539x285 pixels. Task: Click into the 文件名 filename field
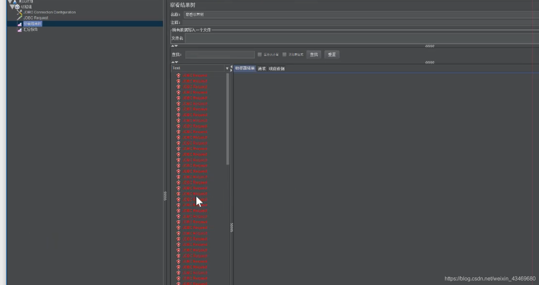pos(362,38)
